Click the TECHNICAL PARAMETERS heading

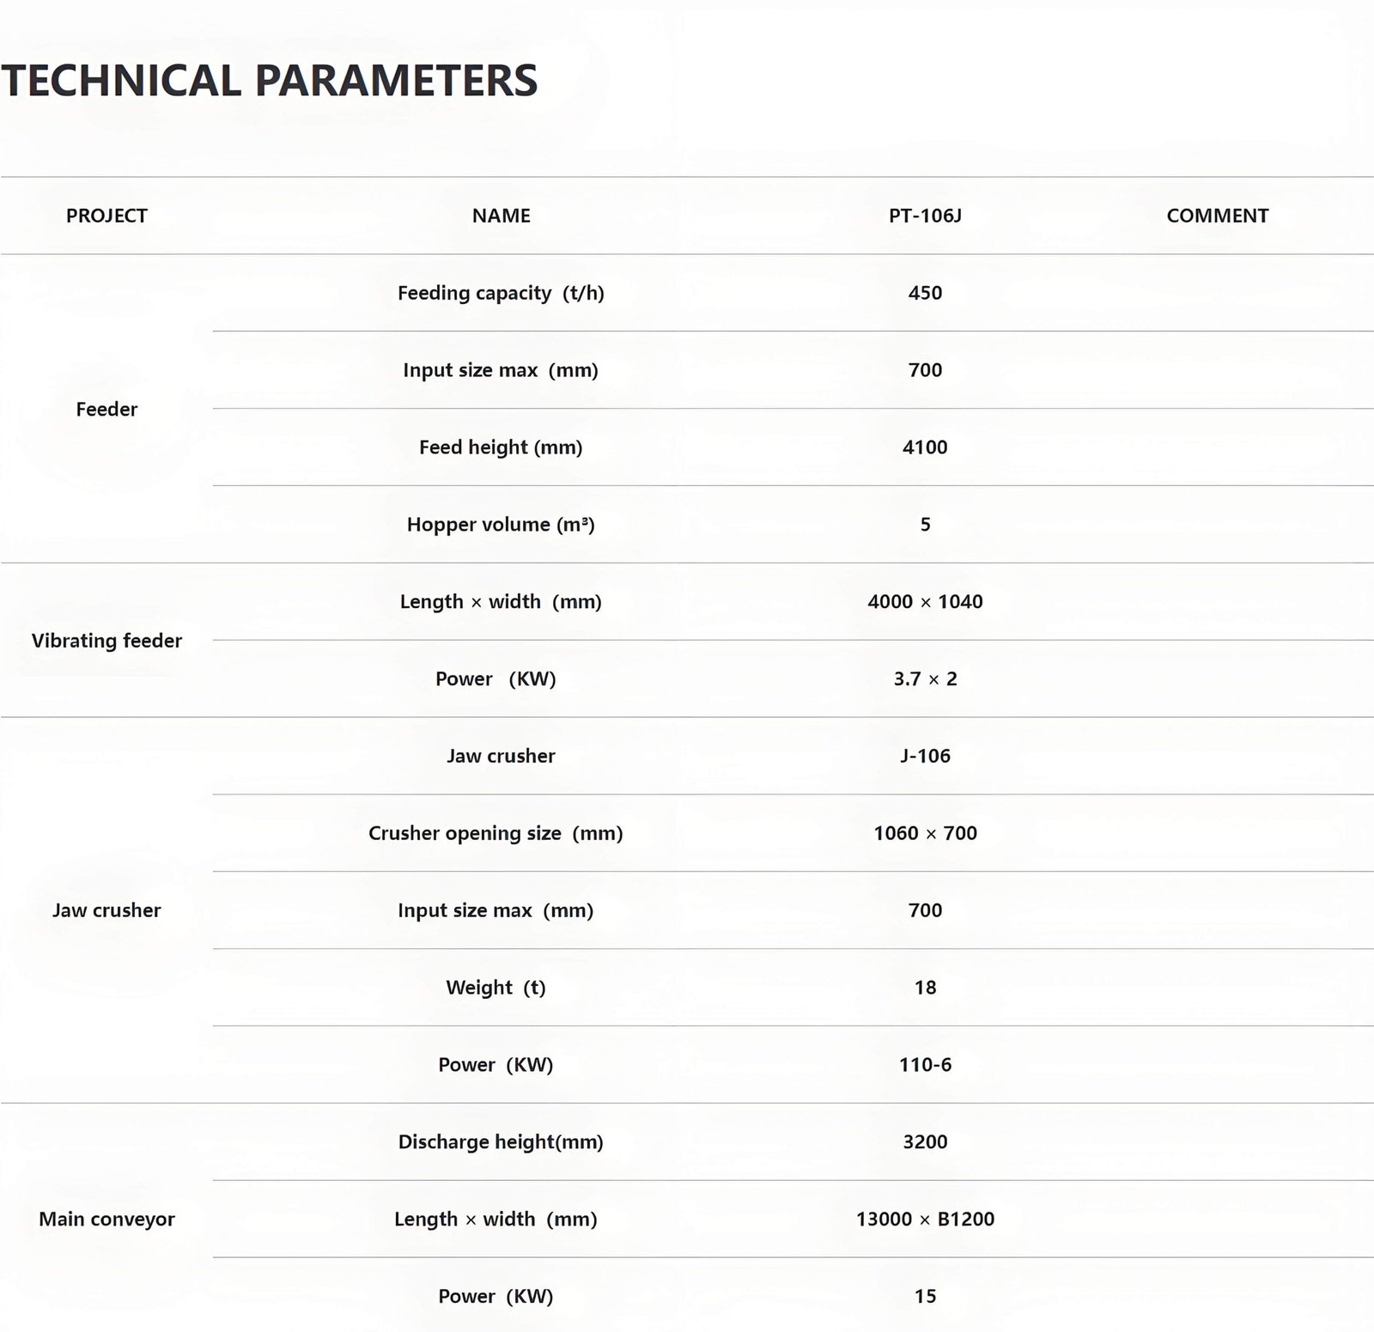269,81
